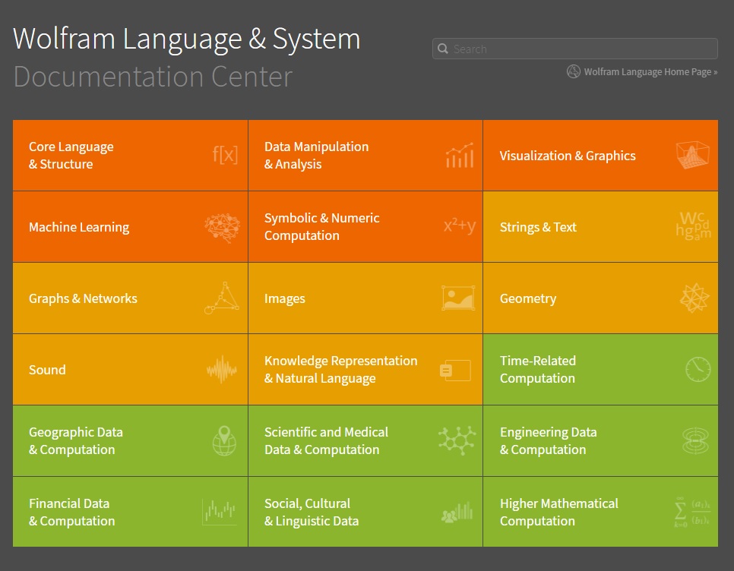Click the 3D plot icon for Visualization
734x571 pixels.
point(692,155)
